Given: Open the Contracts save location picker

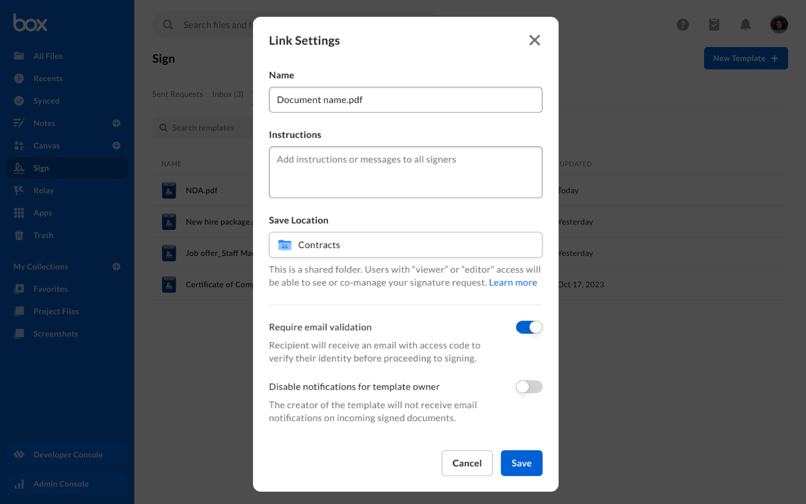Looking at the screenshot, I should (x=405, y=245).
